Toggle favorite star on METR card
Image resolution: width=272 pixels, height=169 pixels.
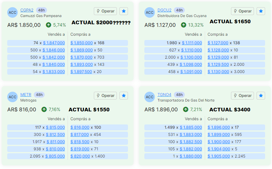pos(124,96)
